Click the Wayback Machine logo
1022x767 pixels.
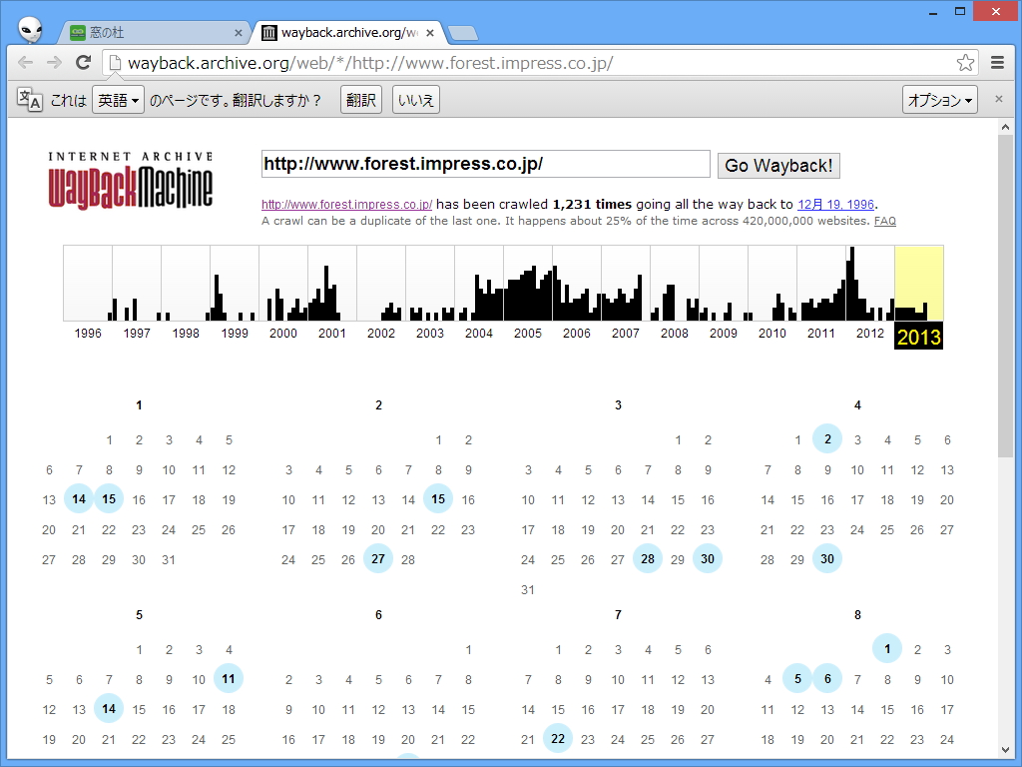131,181
